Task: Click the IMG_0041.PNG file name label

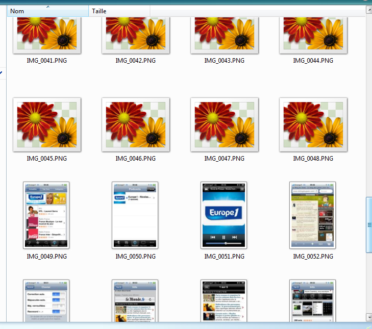Action: [47, 61]
